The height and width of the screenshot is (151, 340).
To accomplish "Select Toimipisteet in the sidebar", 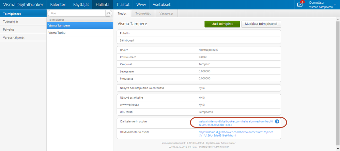I will [x=23, y=14].
